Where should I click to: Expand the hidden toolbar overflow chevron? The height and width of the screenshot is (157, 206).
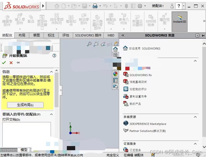204,21
